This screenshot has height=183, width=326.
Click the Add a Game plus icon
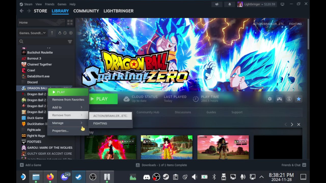(x=22, y=165)
